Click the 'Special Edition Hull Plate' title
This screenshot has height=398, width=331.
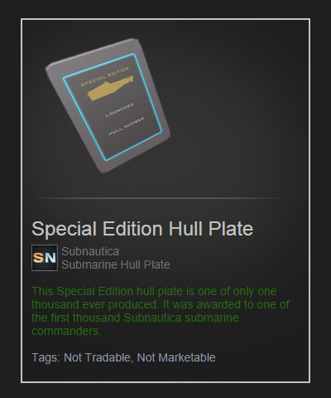click(x=142, y=229)
